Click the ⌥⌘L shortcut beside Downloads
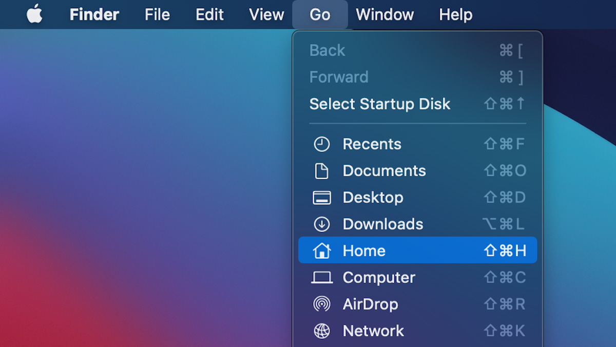Screen dimensions: 616x347 click(x=504, y=224)
